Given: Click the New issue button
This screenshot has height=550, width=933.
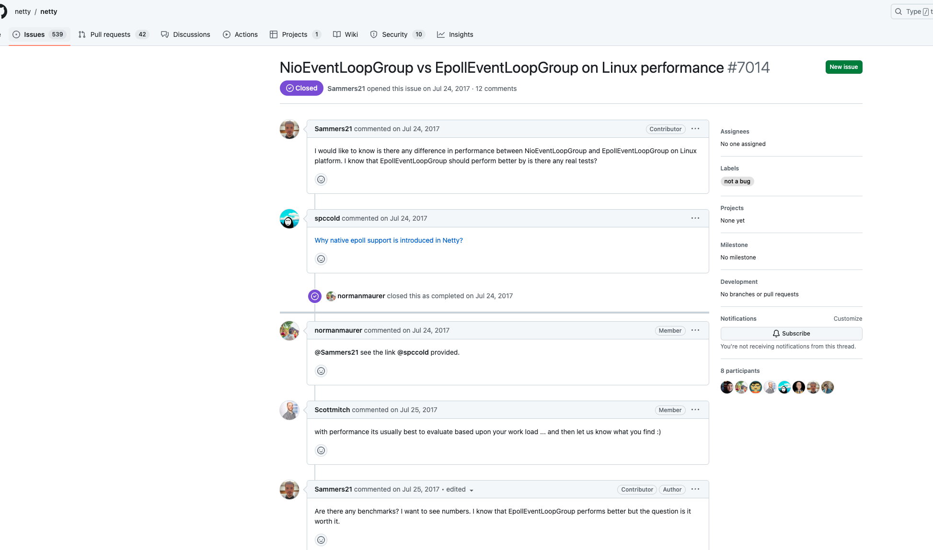Looking at the screenshot, I should 843,67.
